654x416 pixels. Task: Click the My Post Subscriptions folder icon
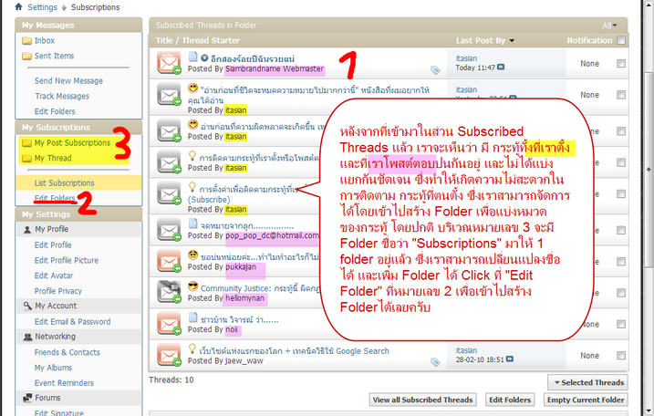click(x=27, y=143)
